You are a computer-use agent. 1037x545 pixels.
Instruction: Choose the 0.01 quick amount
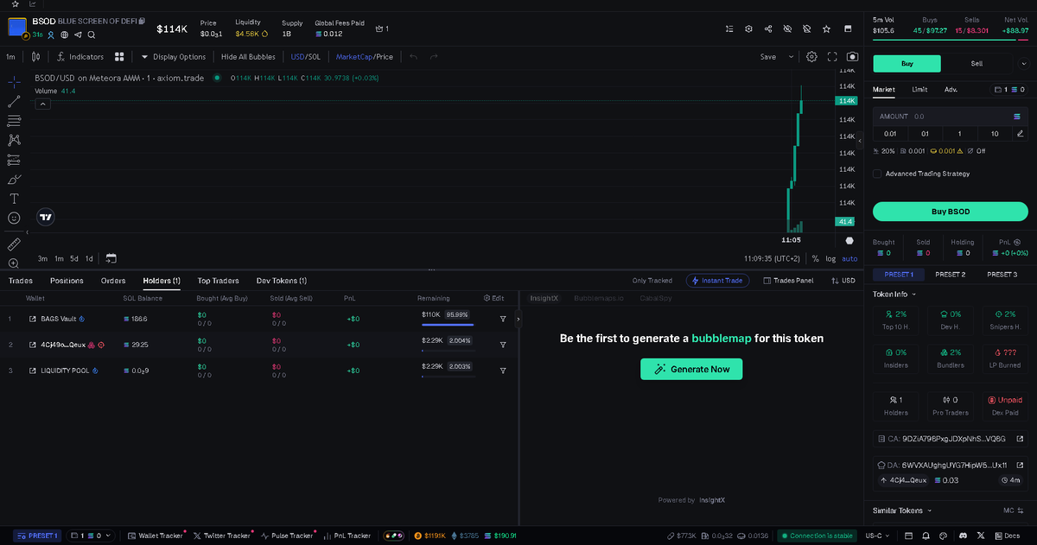[890, 133]
